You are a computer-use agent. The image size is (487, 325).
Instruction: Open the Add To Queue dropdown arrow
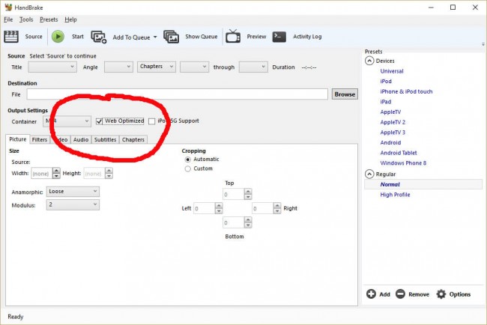[155, 37]
